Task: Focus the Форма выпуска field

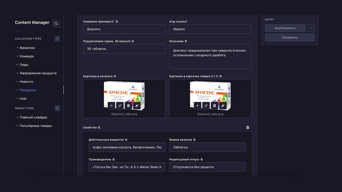Action: (x=207, y=147)
